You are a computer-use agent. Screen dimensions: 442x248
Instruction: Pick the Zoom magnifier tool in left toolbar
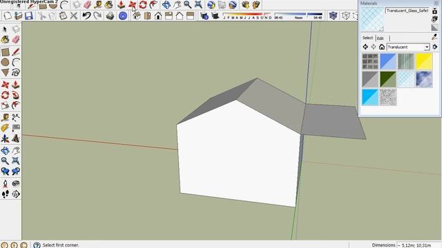(5, 161)
